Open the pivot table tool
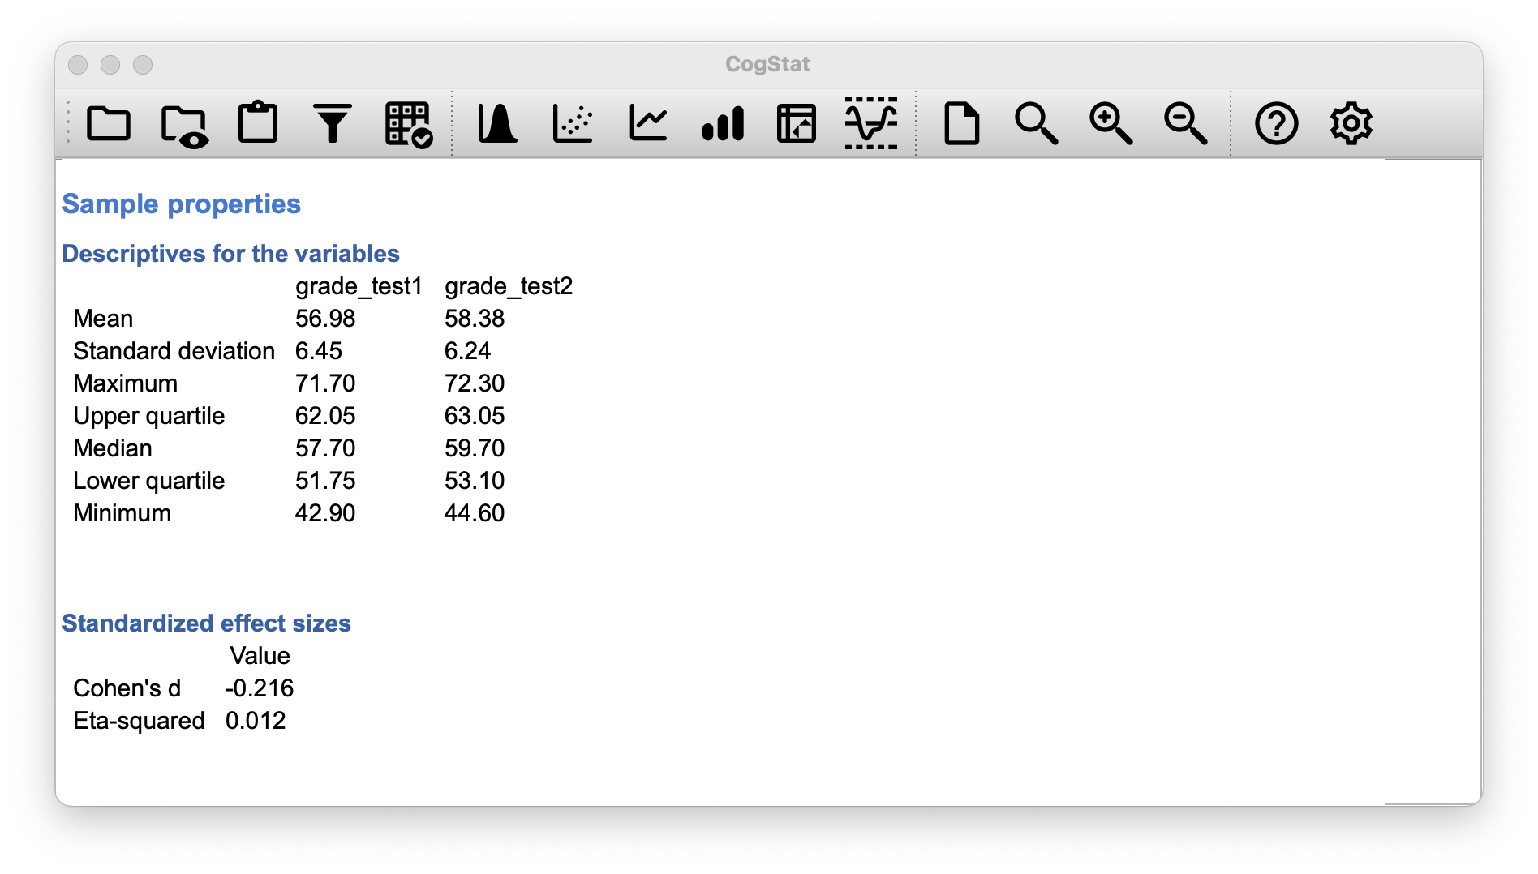 [x=796, y=123]
